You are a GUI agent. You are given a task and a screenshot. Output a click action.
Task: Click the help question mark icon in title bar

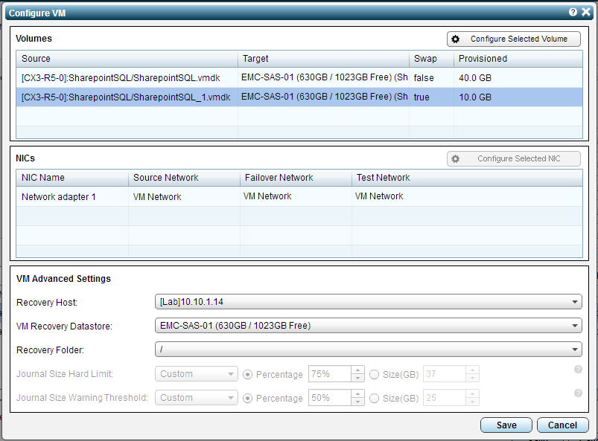click(x=573, y=13)
